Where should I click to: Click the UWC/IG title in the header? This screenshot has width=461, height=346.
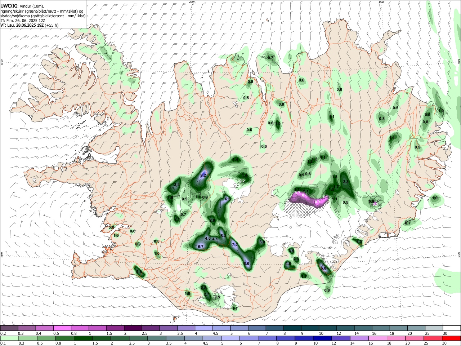click(x=9, y=6)
